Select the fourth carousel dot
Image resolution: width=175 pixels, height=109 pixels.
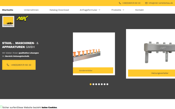99,84
